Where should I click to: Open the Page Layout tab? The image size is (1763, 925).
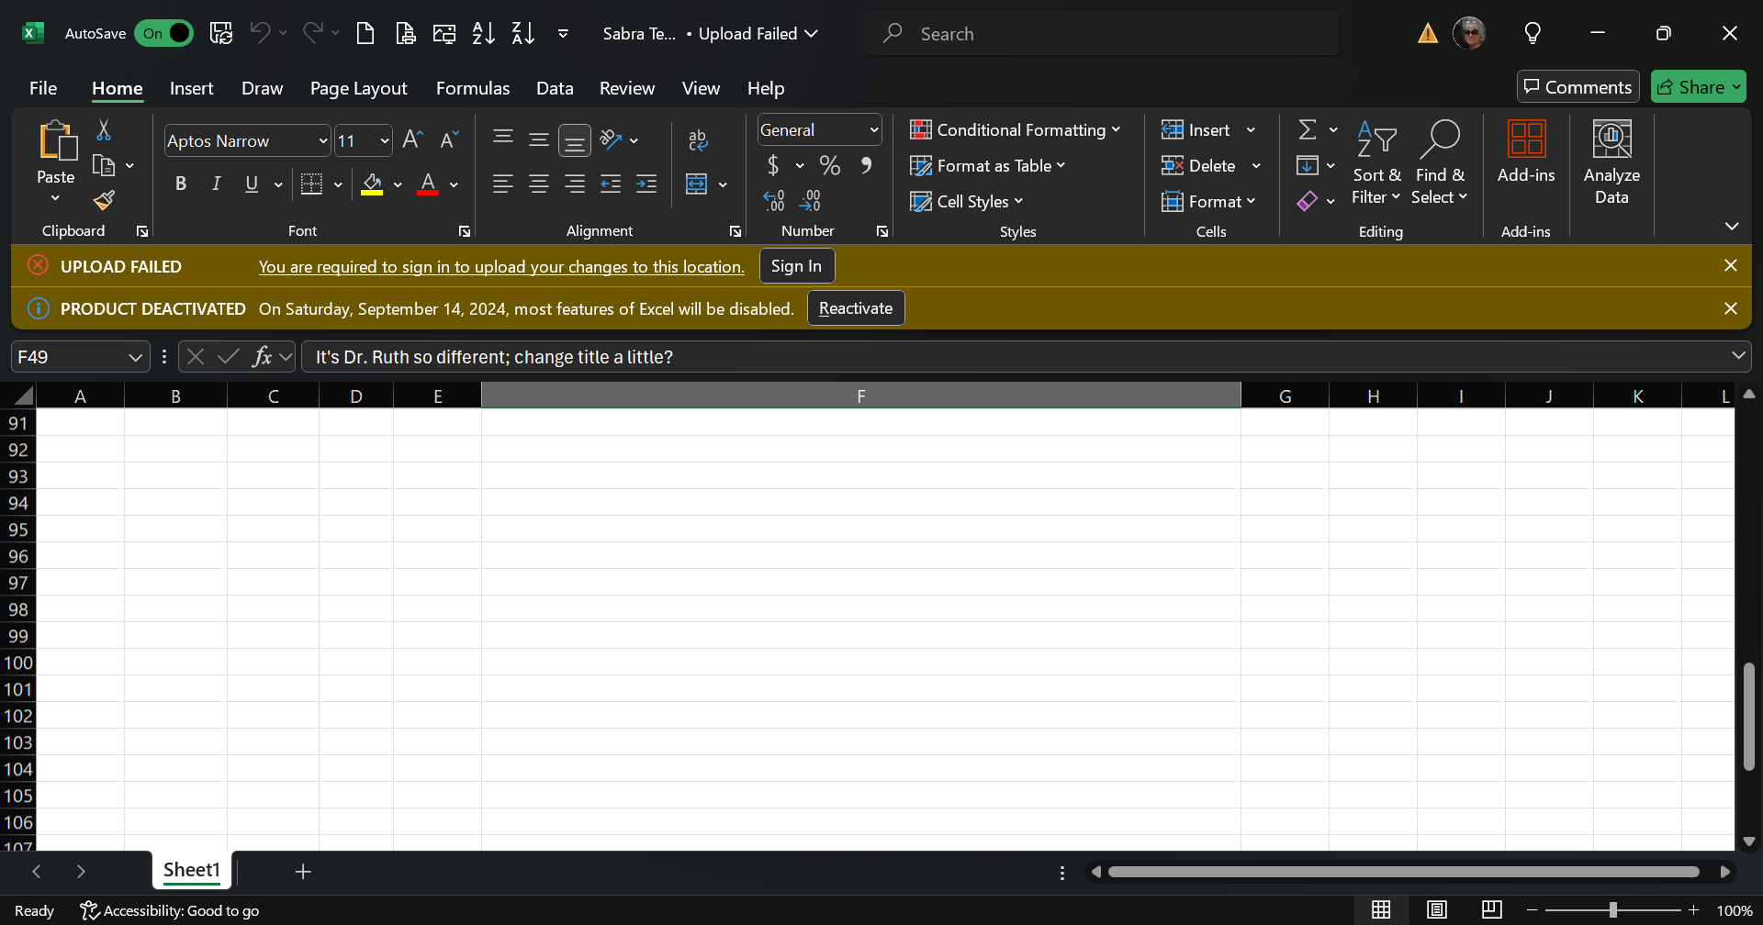click(358, 88)
